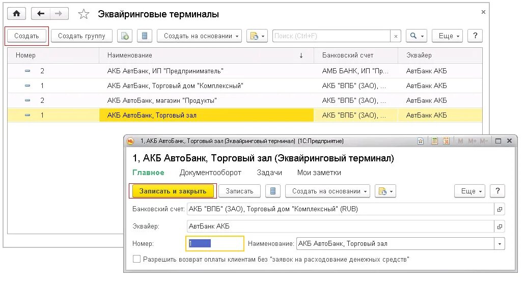The image size is (526, 282).
Task: Open calendar from dialog title bar
Action: pyautogui.click(x=446, y=141)
